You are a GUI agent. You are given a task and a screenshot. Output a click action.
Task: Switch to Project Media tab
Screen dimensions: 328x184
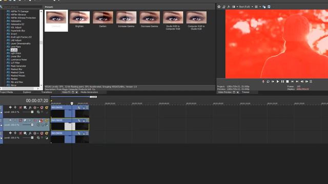click(x=7, y=92)
